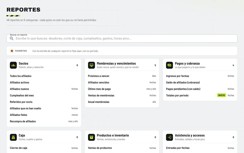This screenshot has height=153, width=244.
Task: Click the NUEVO badge on Totales por periodo
Action: (x=221, y=95)
